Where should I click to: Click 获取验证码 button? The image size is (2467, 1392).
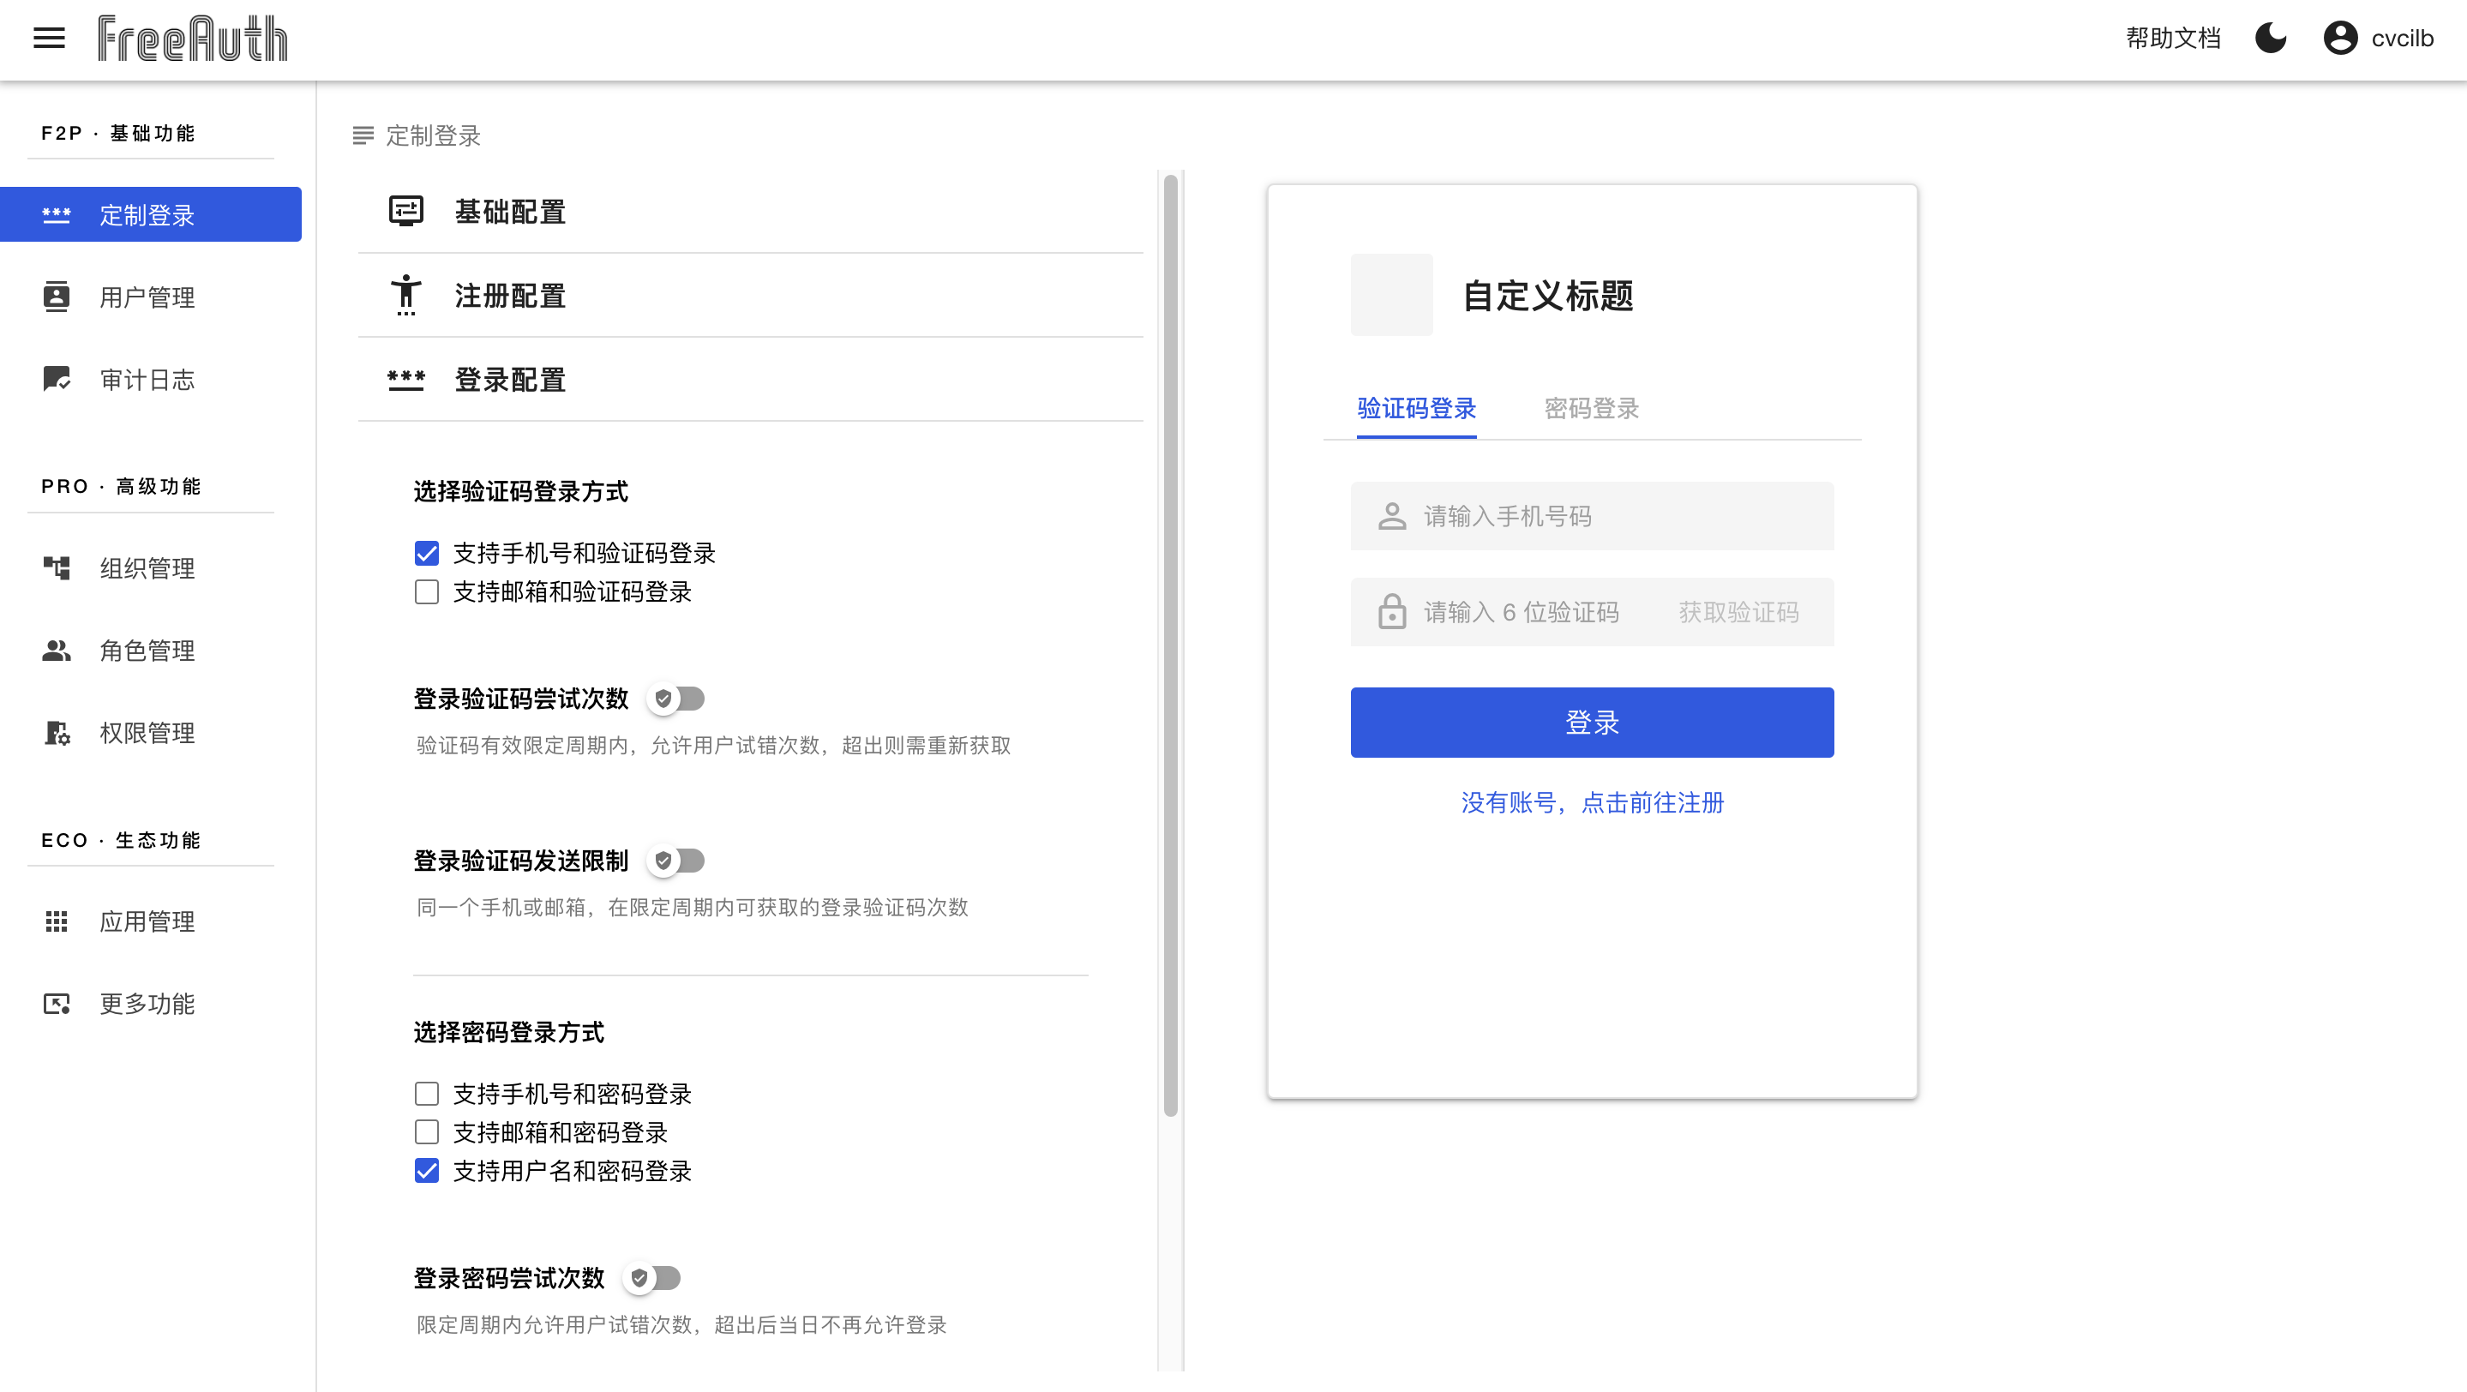tap(1738, 612)
